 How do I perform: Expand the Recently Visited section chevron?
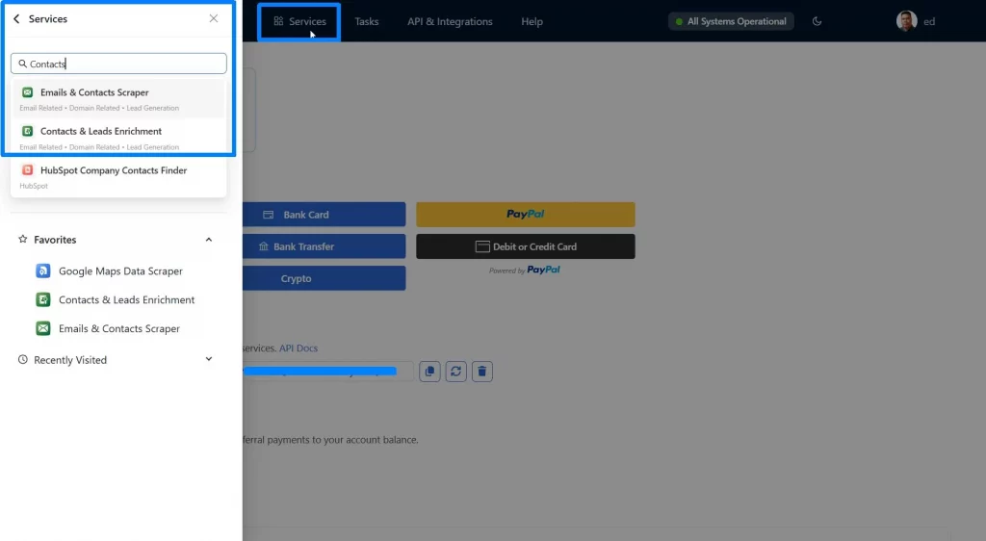(209, 359)
